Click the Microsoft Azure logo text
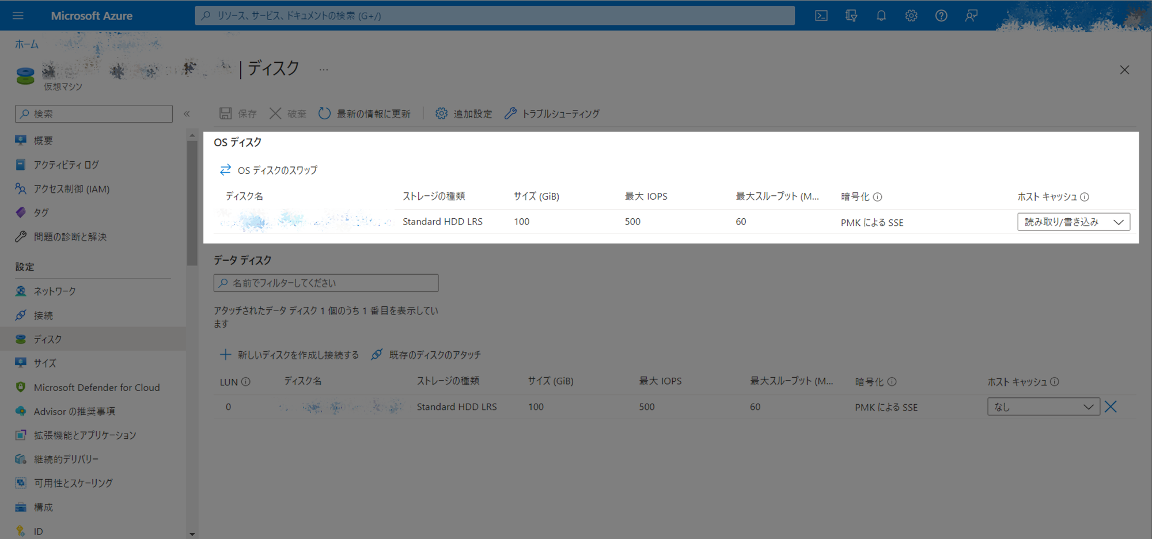Image resolution: width=1152 pixels, height=539 pixels. coord(92,16)
